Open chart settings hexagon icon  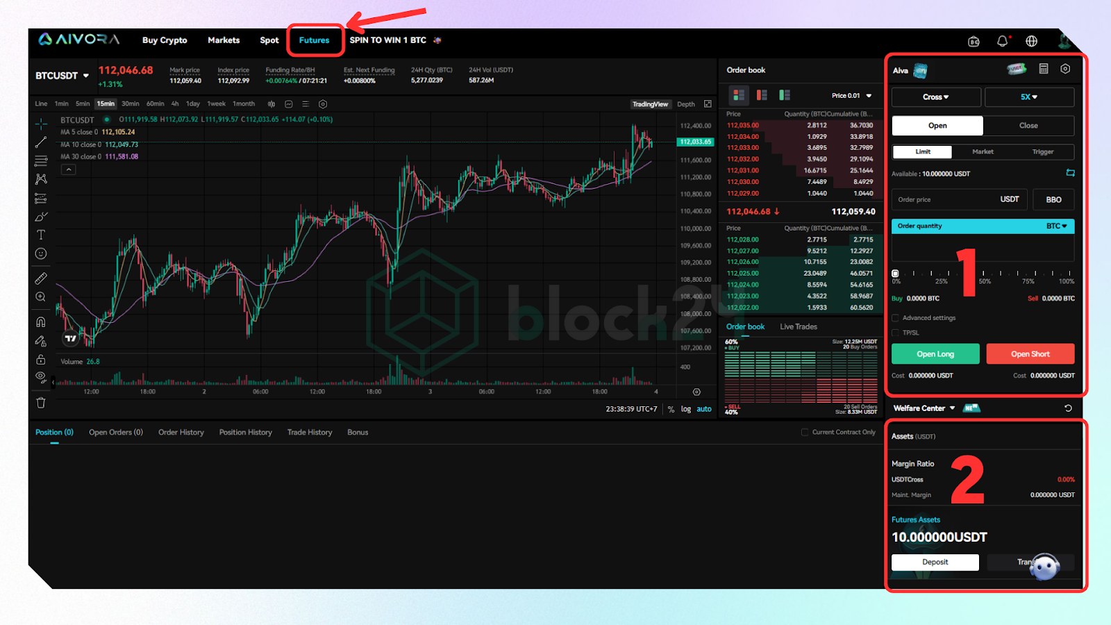(x=323, y=104)
